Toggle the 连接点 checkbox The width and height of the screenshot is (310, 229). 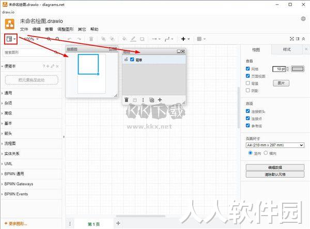(247, 118)
